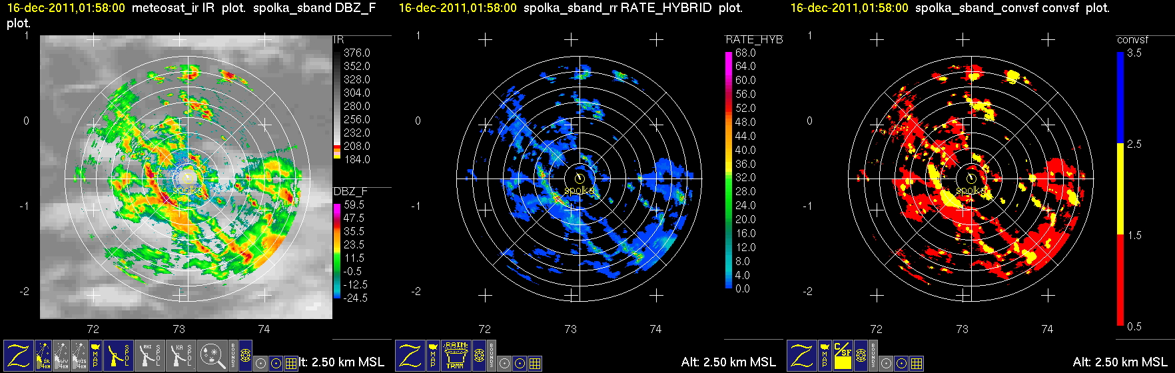Image resolution: width=1175 pixels, height=373 pixels.
Task: Click the meteosat_ir IR plot title text
Action: click(190, 8)
